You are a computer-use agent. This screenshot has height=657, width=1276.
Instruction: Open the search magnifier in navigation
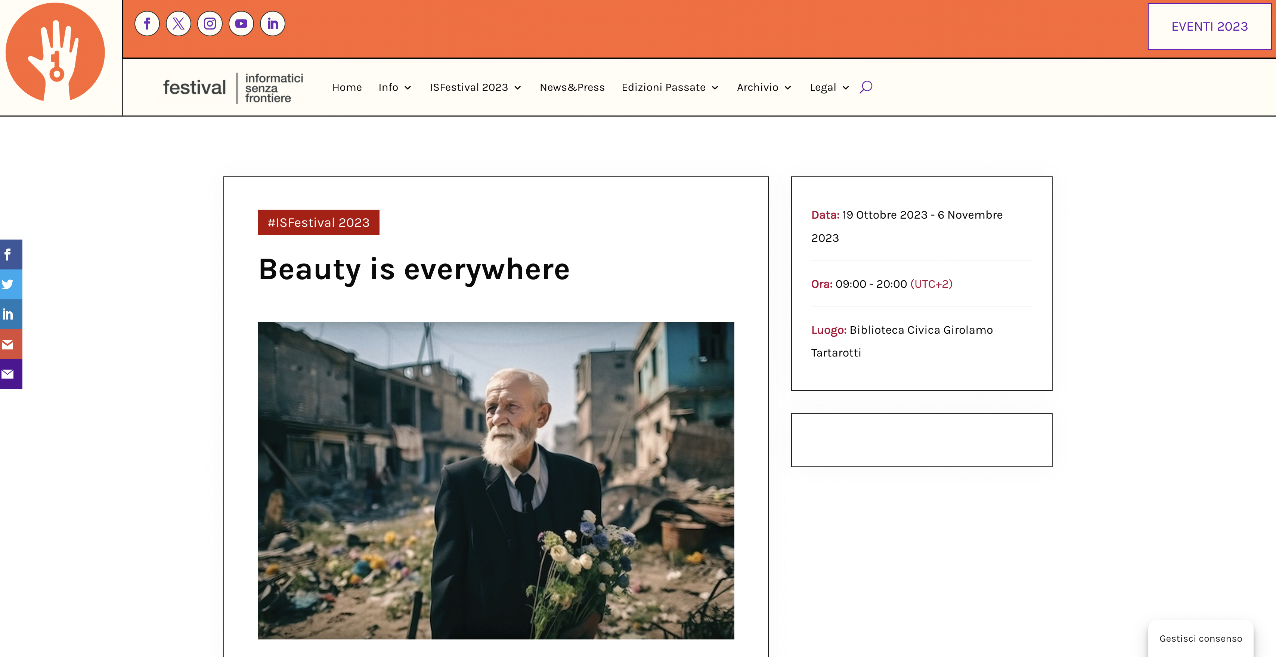point(866,87)
